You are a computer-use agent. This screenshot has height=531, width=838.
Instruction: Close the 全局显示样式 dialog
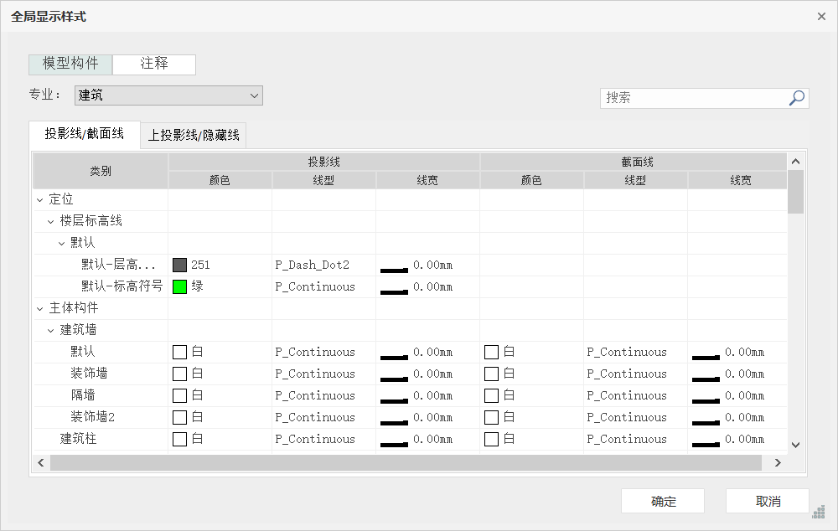pyautogui.click(x=821, y=16)
